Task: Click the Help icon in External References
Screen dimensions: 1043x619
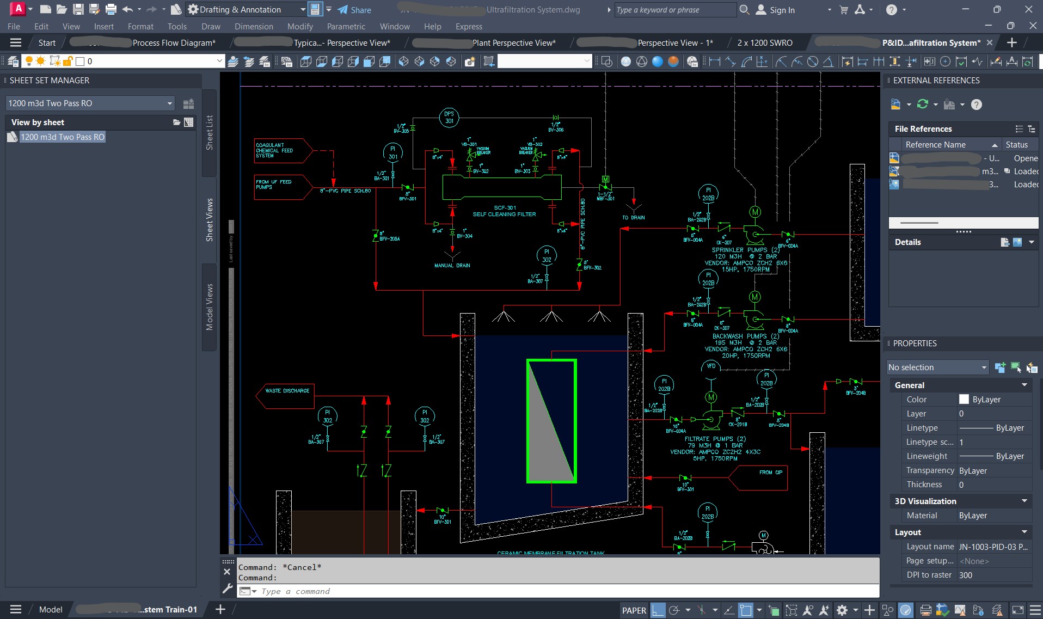Action: point(977,105)
